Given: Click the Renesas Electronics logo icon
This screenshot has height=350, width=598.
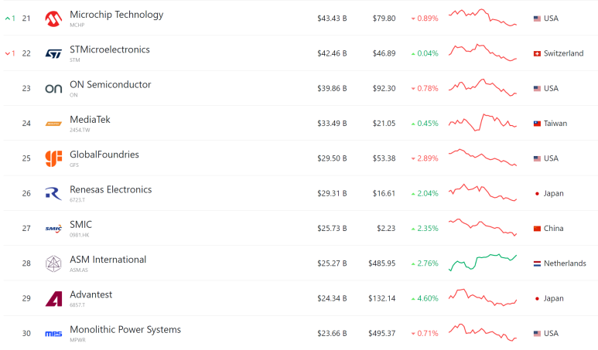Looking at the screenshot, I should 53,193.
